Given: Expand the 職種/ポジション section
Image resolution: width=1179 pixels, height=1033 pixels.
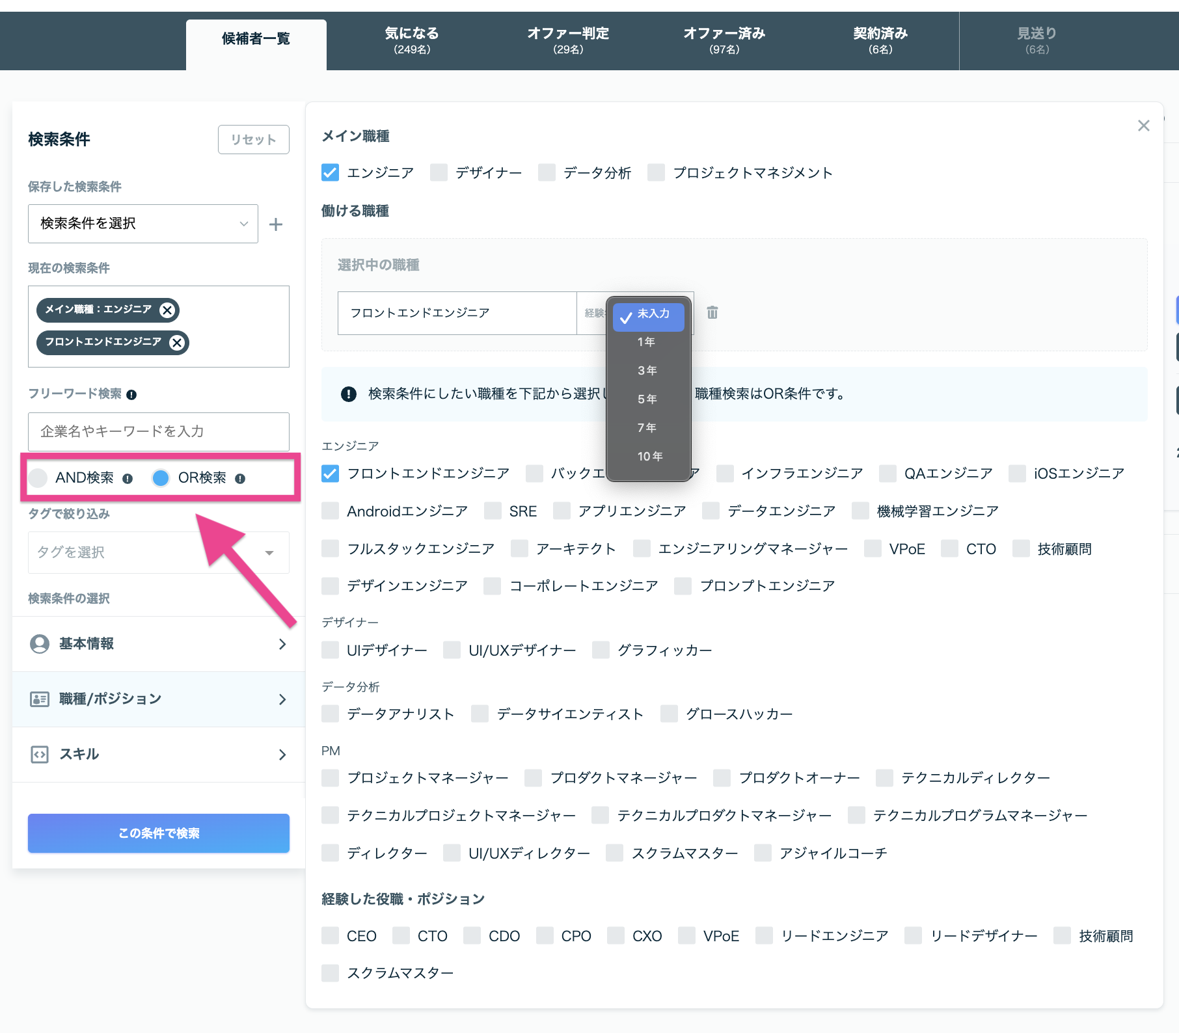Looking at the screenshot, I should [x=159, y=699].
